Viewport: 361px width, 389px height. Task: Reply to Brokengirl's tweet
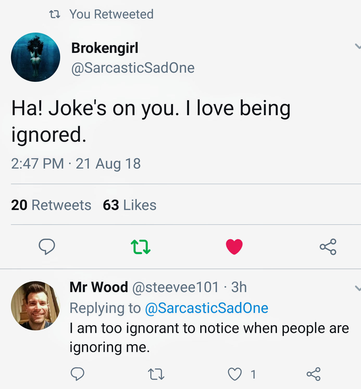click(47, 246)
